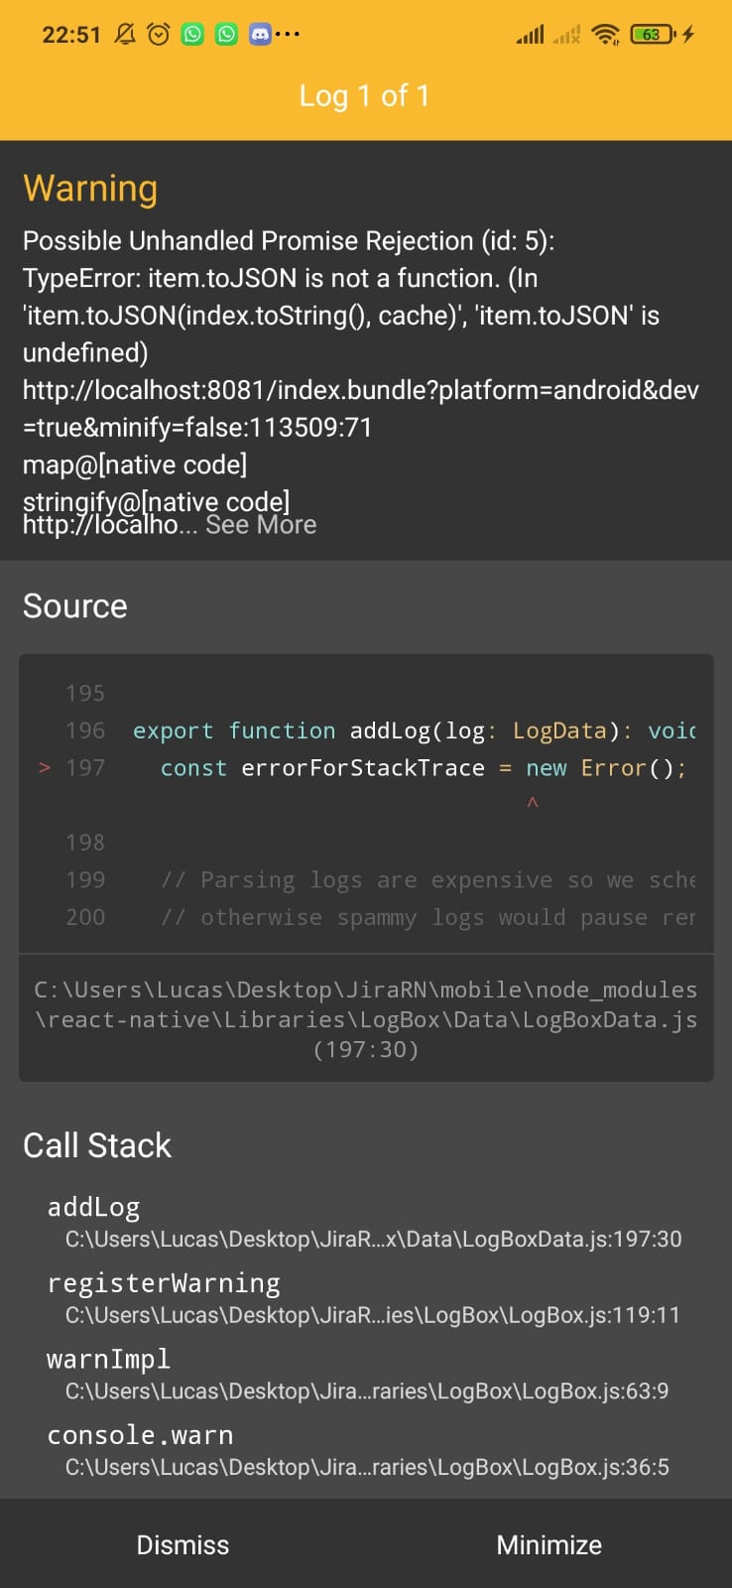Tap the muted bell status icon

tap(125, 35)
